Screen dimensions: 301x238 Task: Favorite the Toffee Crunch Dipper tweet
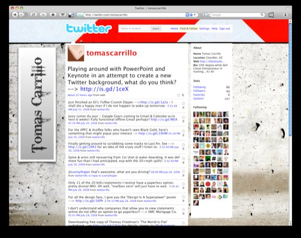click(x=183, y=103)
